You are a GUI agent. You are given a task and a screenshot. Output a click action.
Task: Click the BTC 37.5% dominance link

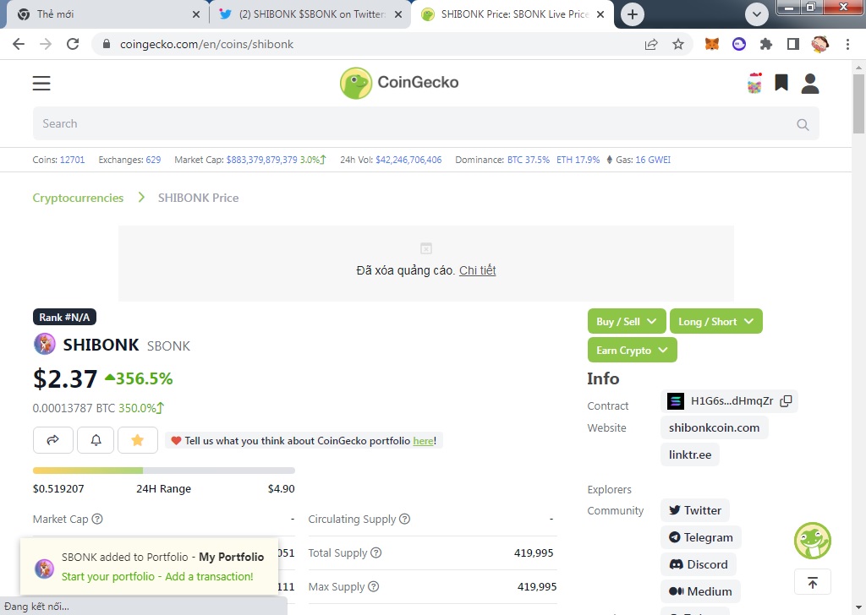(x=529, y=160)
